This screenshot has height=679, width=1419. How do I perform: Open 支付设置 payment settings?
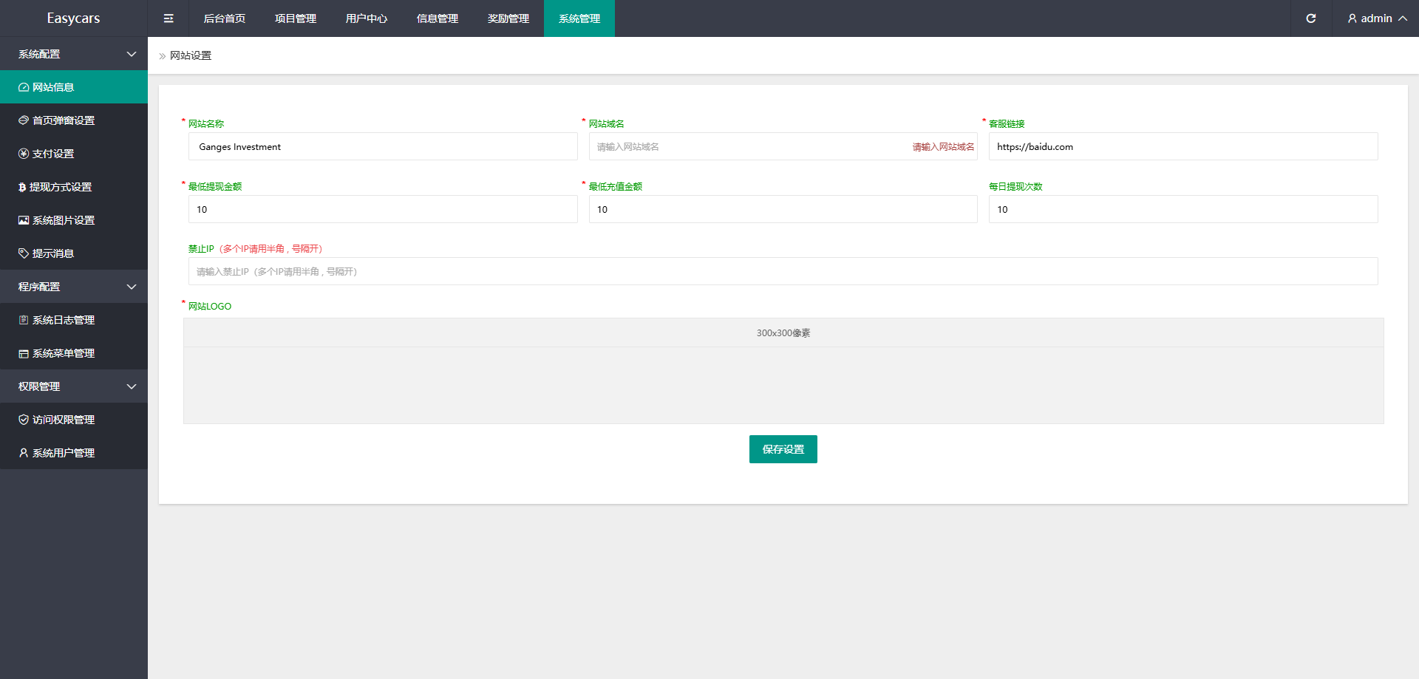(x=53, y=154)
